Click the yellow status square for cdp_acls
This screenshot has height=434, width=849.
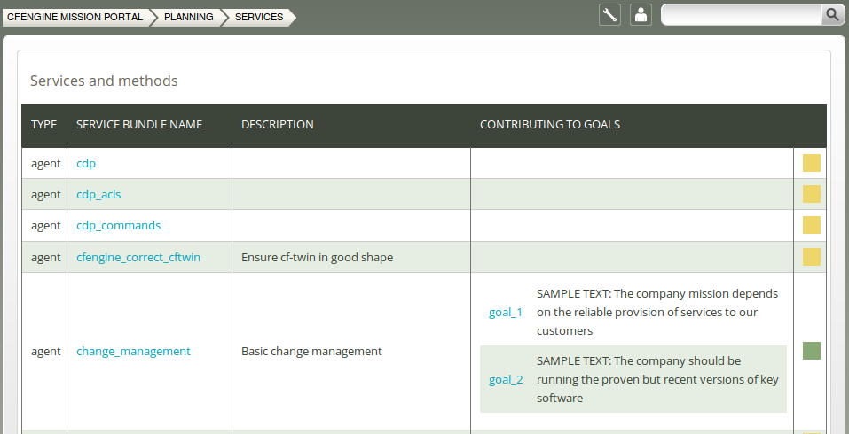click(811, 194)
